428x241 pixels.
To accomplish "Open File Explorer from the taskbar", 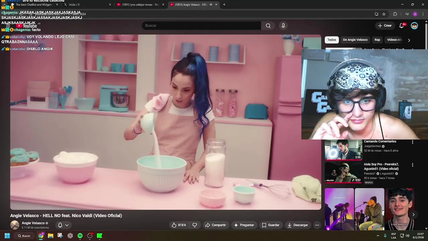I will pyautogui.click(x=50, y=236).
